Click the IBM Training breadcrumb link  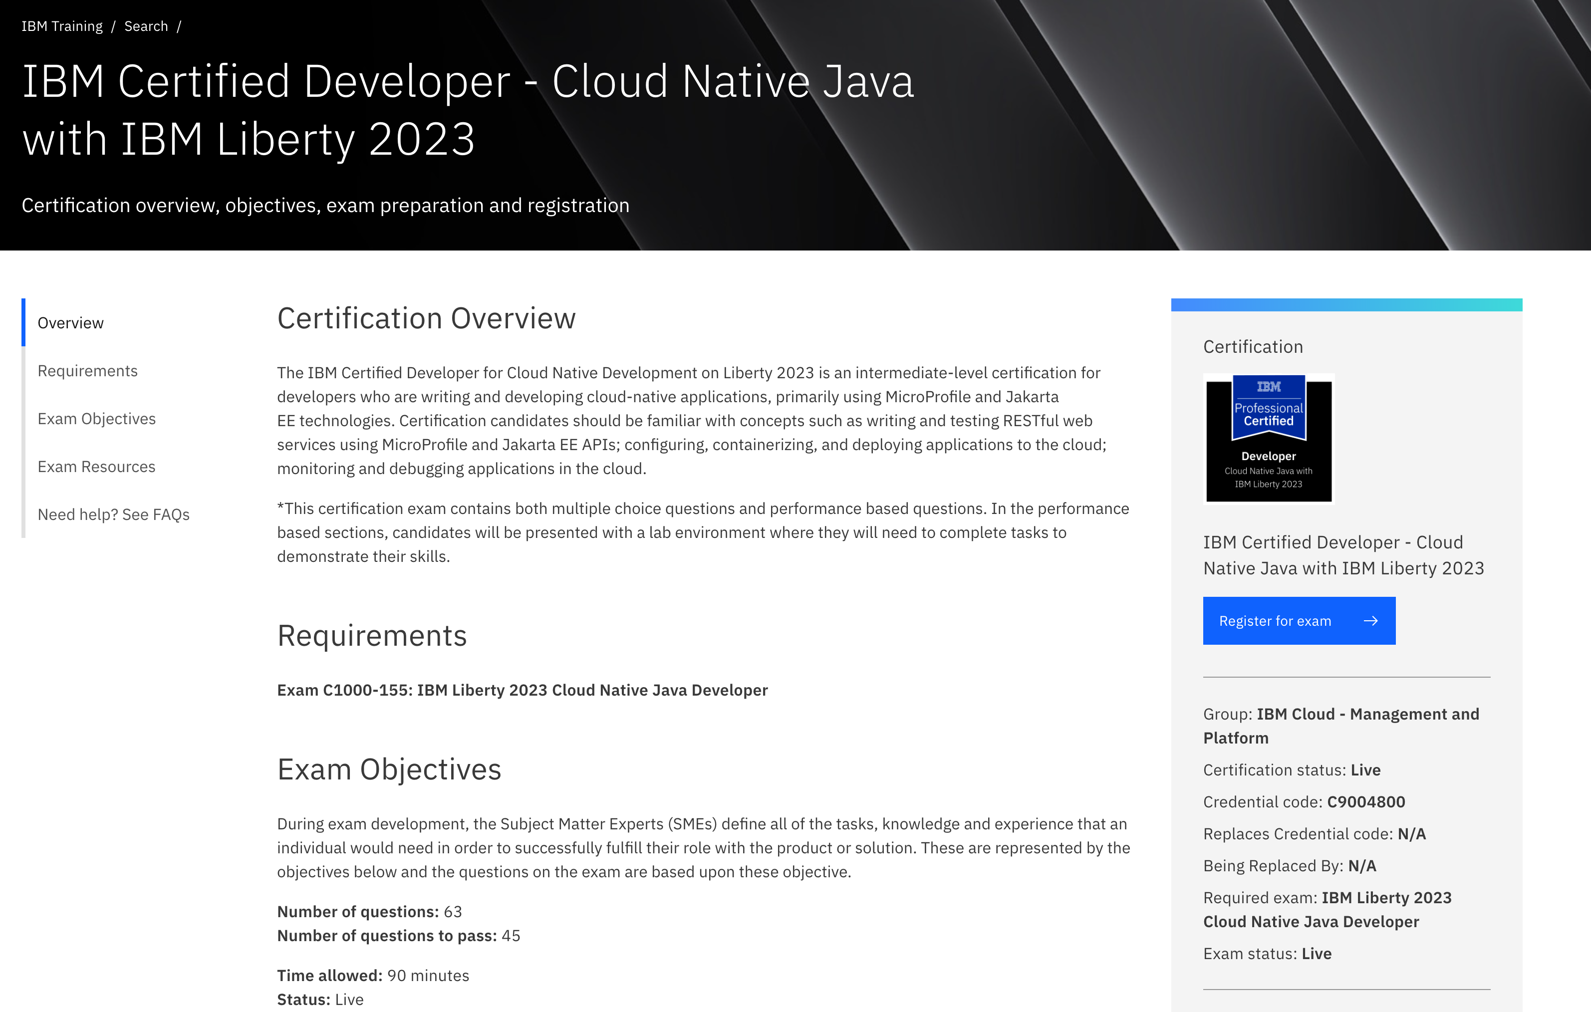[61, 25]
